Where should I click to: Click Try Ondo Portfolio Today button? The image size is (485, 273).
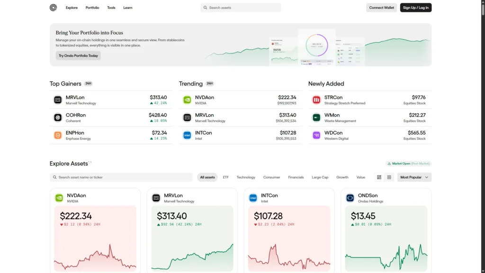(78, 56)
